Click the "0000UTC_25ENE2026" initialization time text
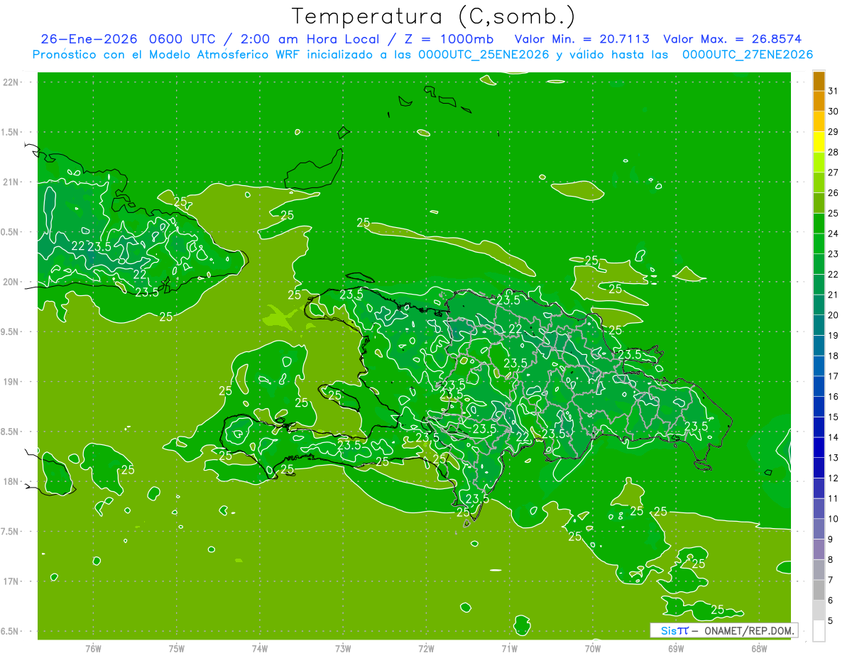Image resolution: width=852 pixels, height=658 pixels. click(x=484, y=55)
